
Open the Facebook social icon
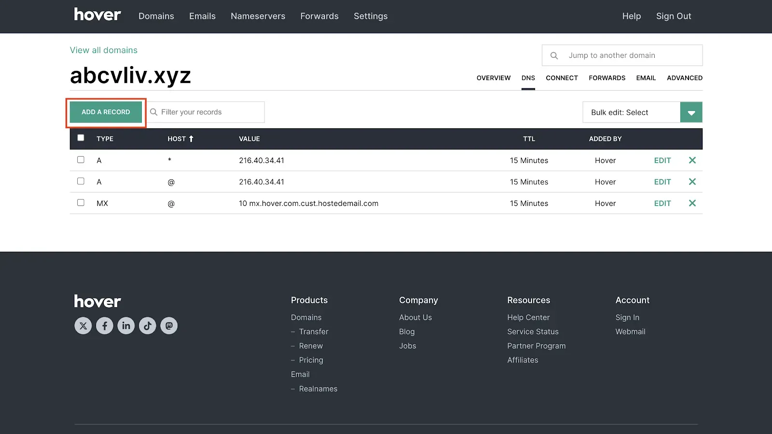pyautogui.click(x=105, y=325)
